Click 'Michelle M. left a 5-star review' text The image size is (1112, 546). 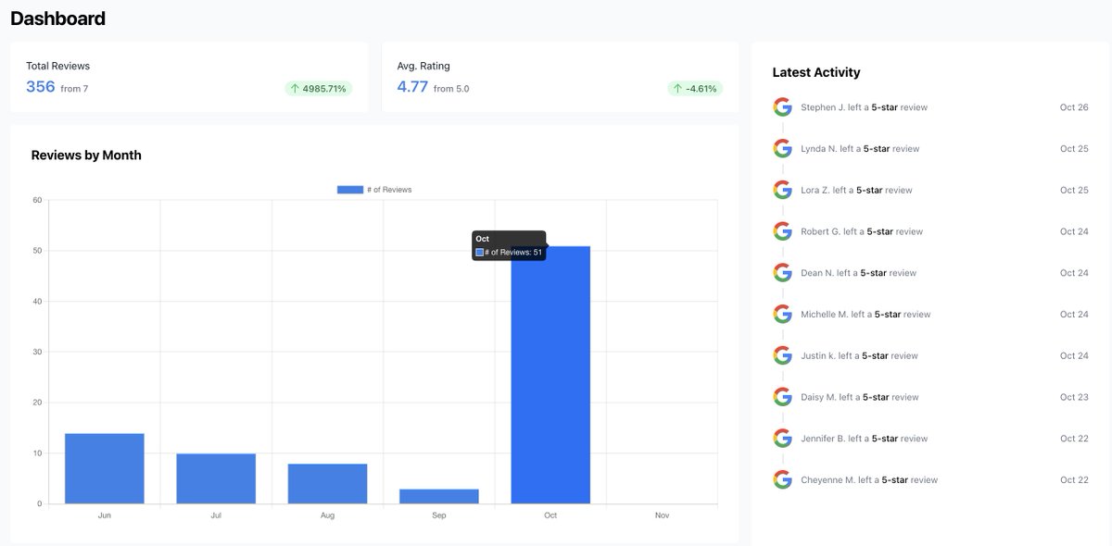[x=866, y=315]
